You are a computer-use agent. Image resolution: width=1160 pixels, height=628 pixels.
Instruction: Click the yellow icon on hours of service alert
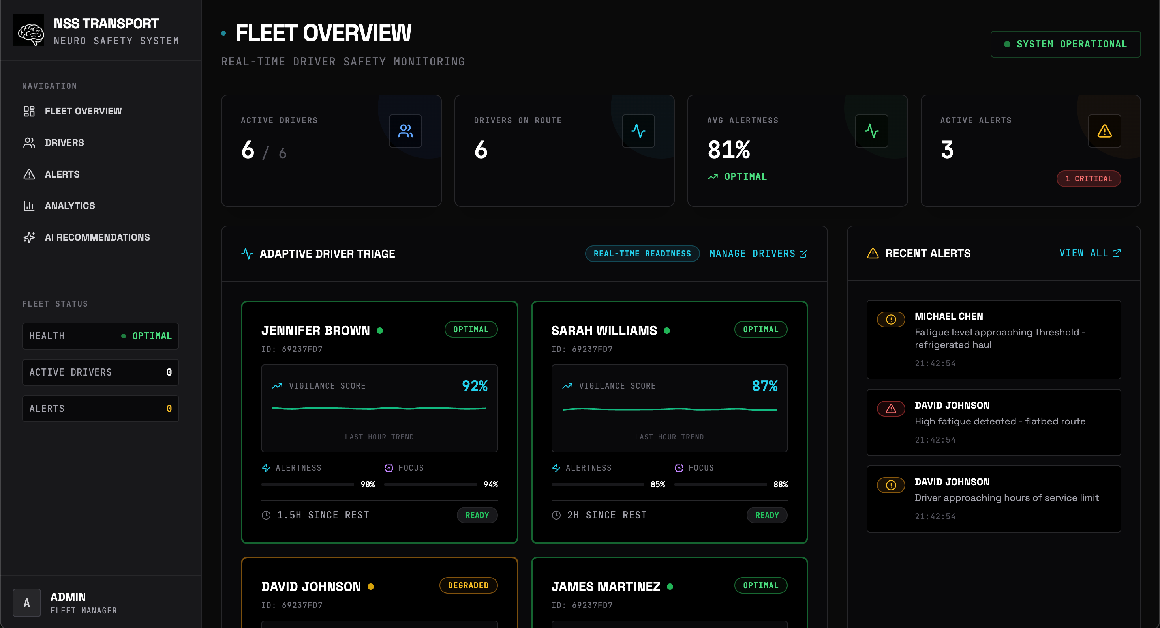(x=891, y=485)
